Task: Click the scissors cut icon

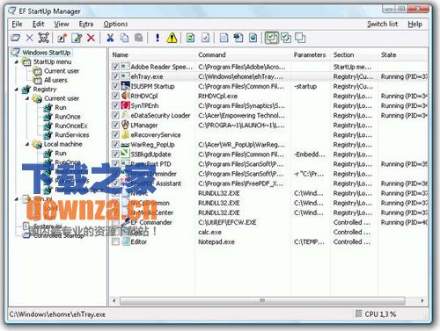Action: (x=110, y=38)
